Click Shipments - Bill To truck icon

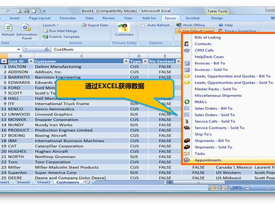click(187, 141)
